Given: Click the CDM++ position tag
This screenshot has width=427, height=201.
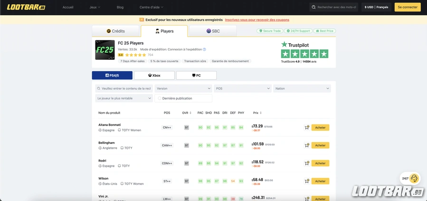Looking at the screenshot, I should (167, 163).
